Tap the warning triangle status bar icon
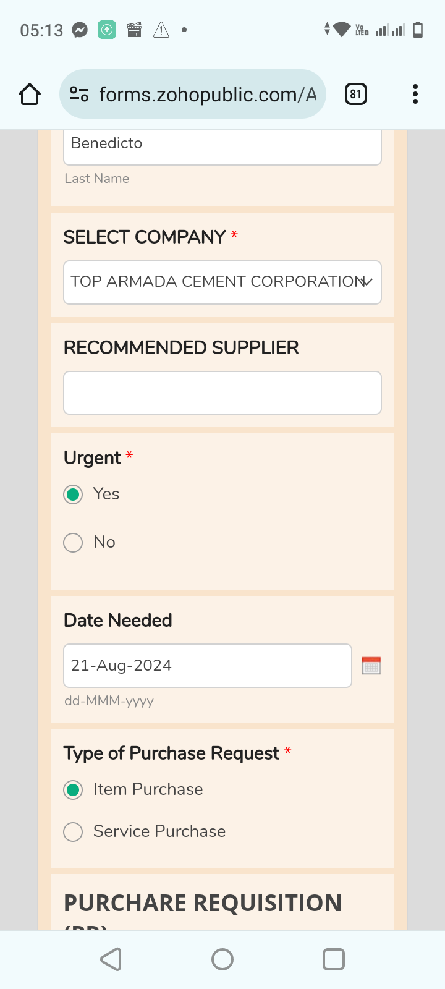445x989 pixels. 161,30
